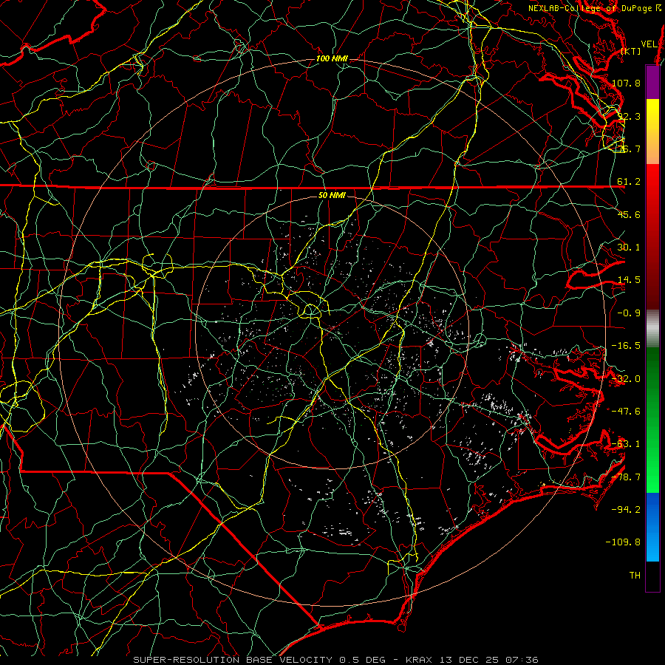Click the 50 NMI range ring label
This screenshot has height=665, width=665.
click(332, 195)
